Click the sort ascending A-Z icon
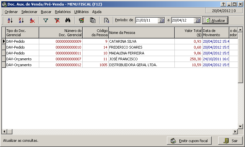Image resolution: width=245 pixels, height=147 pixels. click(10, 20)
